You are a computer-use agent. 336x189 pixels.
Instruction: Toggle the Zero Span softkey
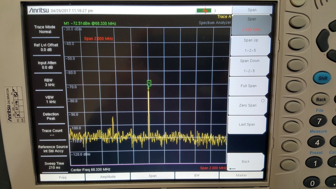[248, 105]
